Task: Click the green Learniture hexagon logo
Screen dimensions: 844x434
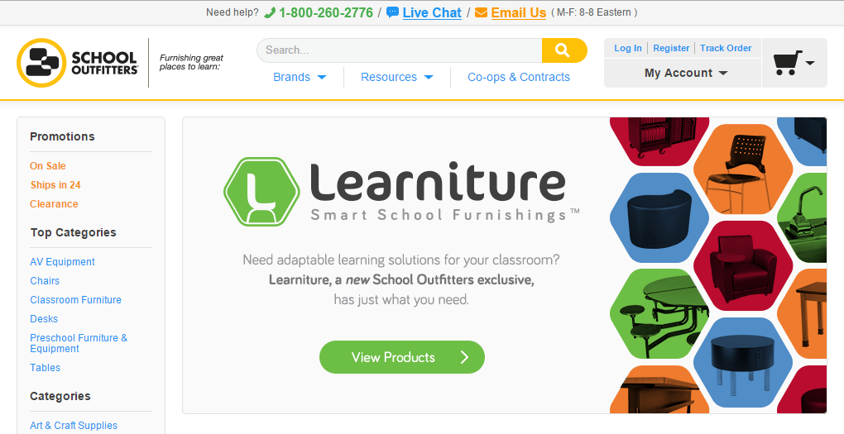Action: [x=261, y=192]
